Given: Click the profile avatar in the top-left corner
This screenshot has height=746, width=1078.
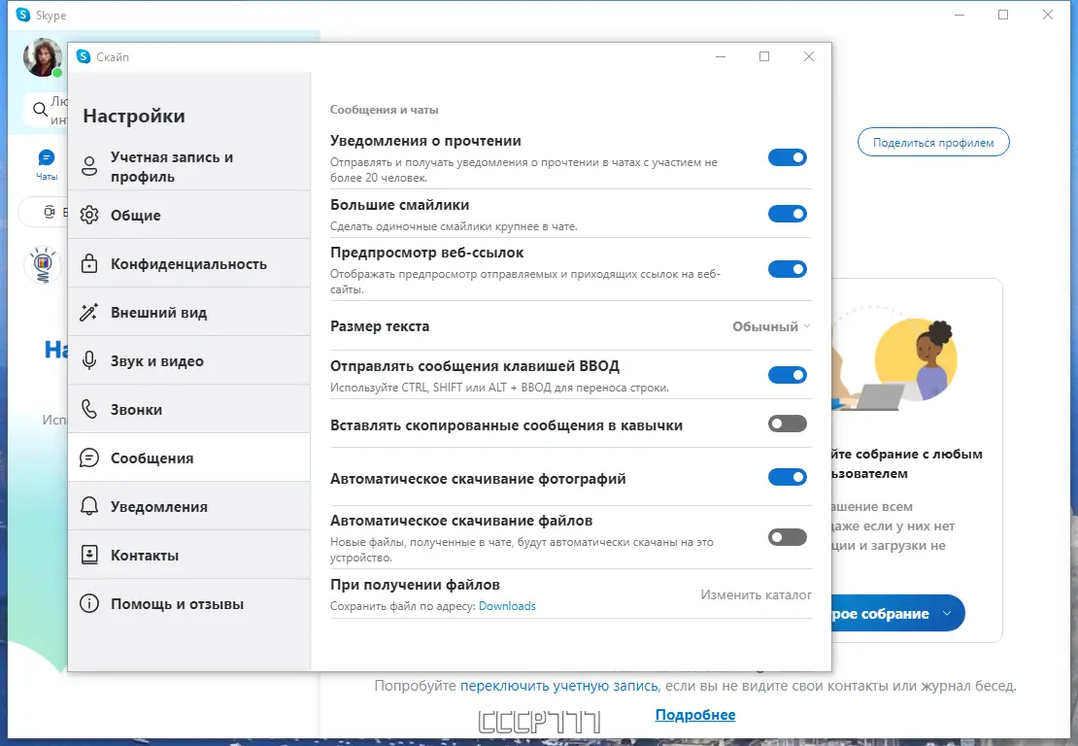Looking at the screenshot, I should [x=42, y=55].
